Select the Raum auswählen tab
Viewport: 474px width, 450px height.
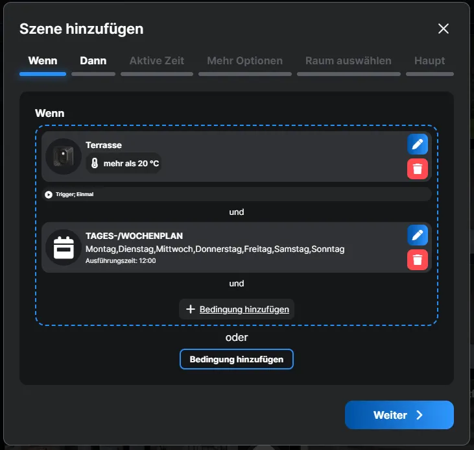(x=348, y=61)
